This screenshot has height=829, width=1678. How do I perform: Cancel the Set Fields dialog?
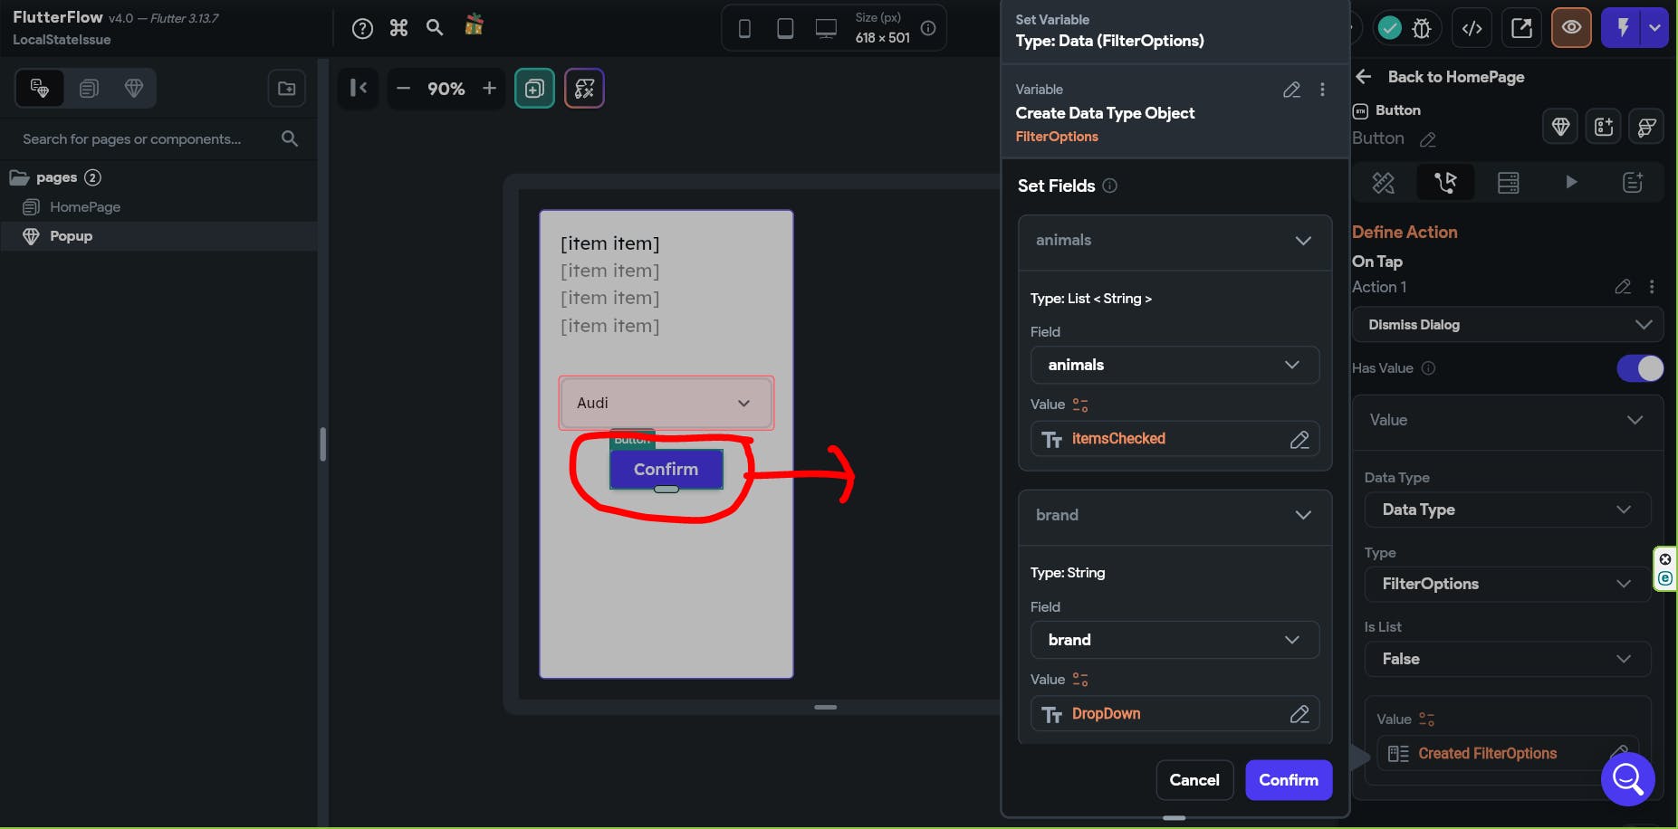tap(1194, 780)
